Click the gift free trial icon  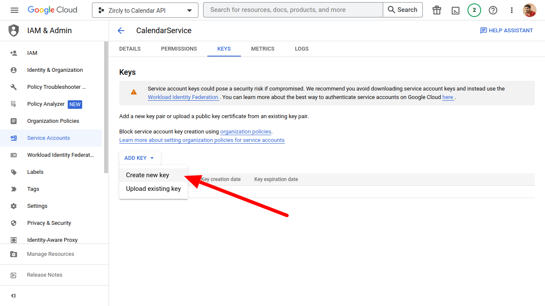[437, 10]
